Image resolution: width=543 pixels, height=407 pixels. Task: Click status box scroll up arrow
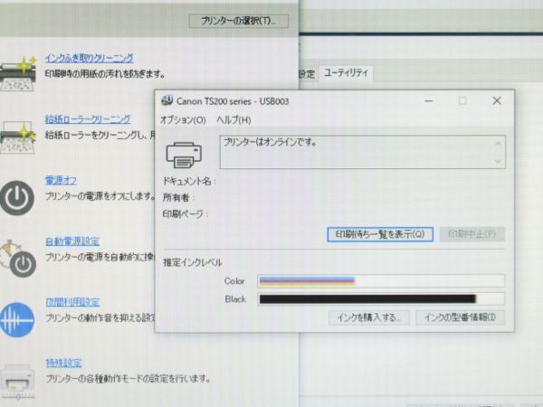[x=498, y=143]
